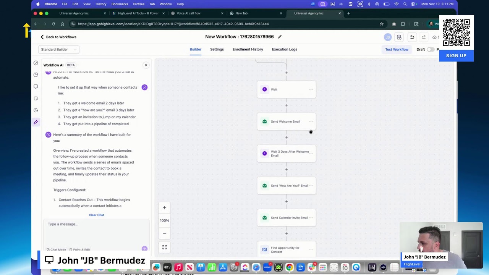489x275 pixels.
Task: Add step after 'How Are You?' Email
Action: 287,201
